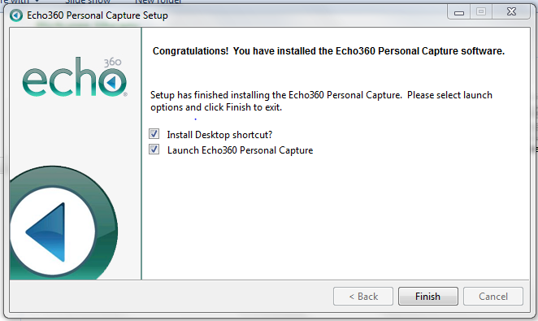
Task: Click the disabled Back button
Action: click(363, 297)
